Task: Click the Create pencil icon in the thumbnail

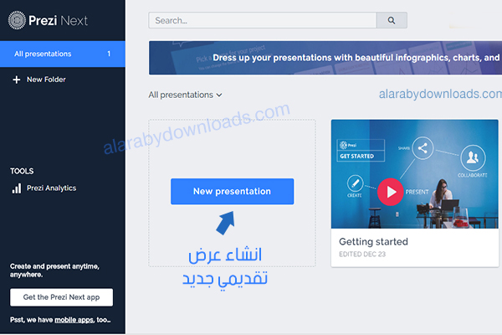Action: coord(355,183)
